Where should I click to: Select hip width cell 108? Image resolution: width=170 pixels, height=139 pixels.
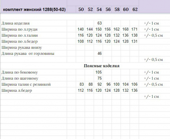[80, 41]
